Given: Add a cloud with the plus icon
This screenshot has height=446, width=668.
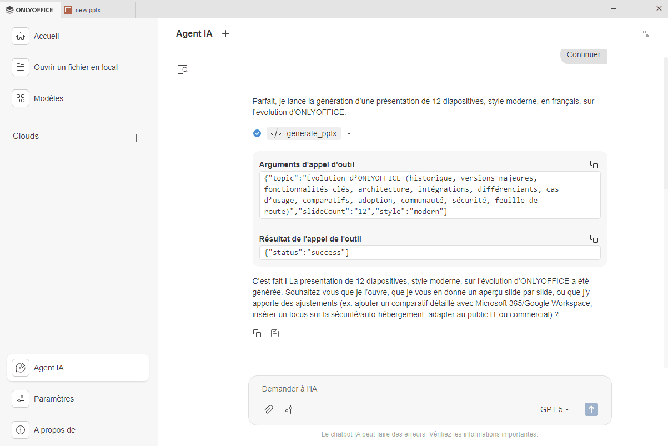Looking at the screenshot, I should point(136,138).
